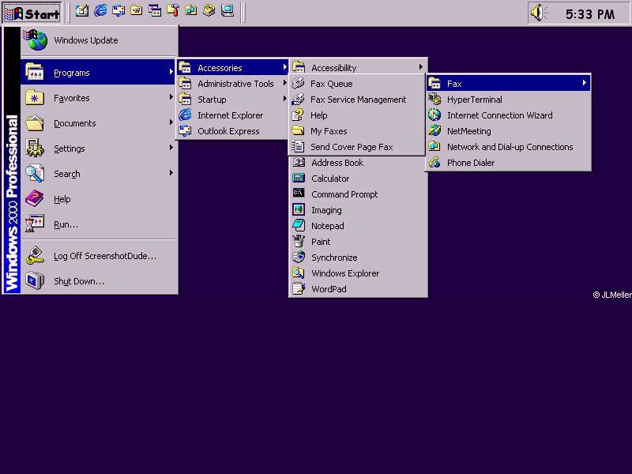The height and width of the screenshot is (474, 632).
Task: Open Command Prompt
Action: point(359,194)
